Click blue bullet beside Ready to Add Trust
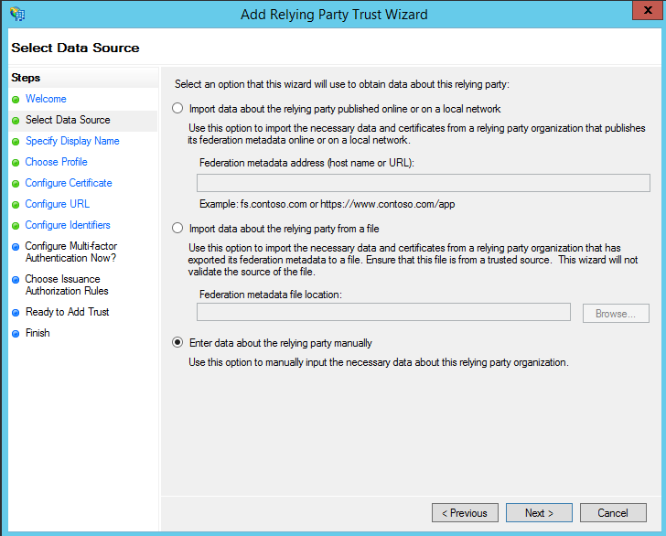 pos(16,313)
